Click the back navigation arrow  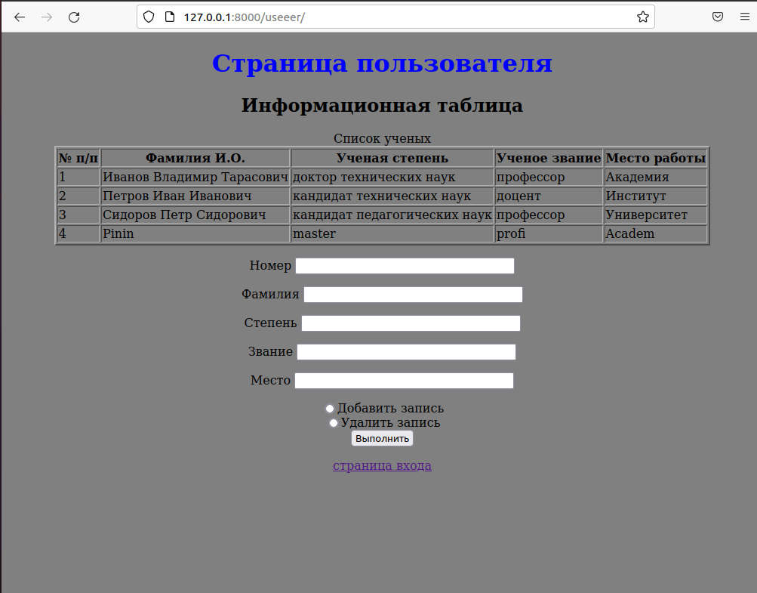(x=19, y=17)
